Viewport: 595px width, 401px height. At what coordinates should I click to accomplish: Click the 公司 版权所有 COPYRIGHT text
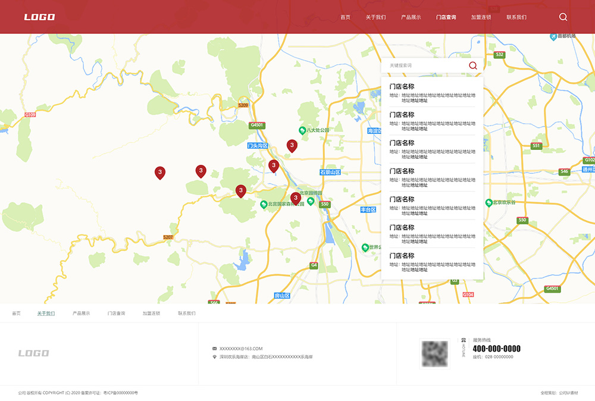(x=78, y=393)
